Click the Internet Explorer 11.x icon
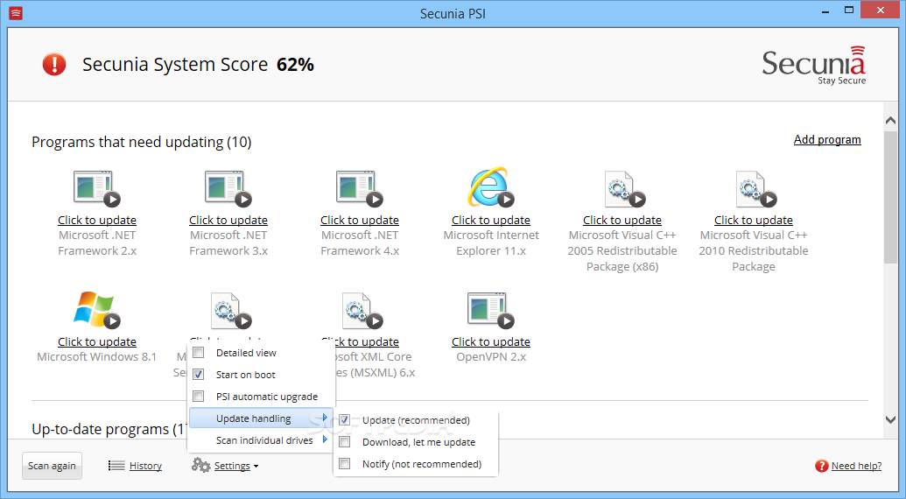Viewport: 906px width, 499px height. tap(490, 187)
